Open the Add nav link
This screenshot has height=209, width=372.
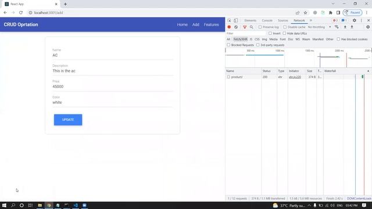click(x=196, y=24)
